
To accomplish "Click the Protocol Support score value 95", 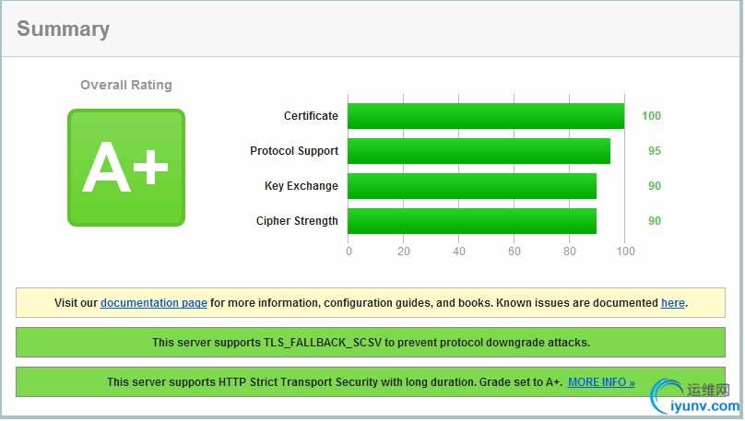I will [x=655, y=151].
